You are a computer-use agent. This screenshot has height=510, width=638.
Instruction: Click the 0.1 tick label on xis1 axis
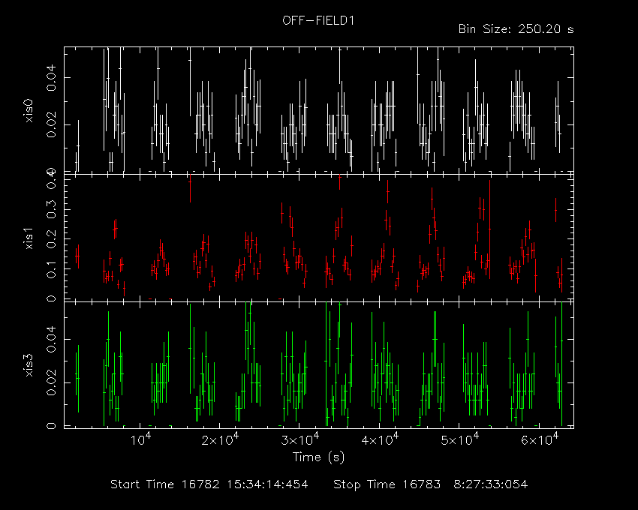coord(52,268)
